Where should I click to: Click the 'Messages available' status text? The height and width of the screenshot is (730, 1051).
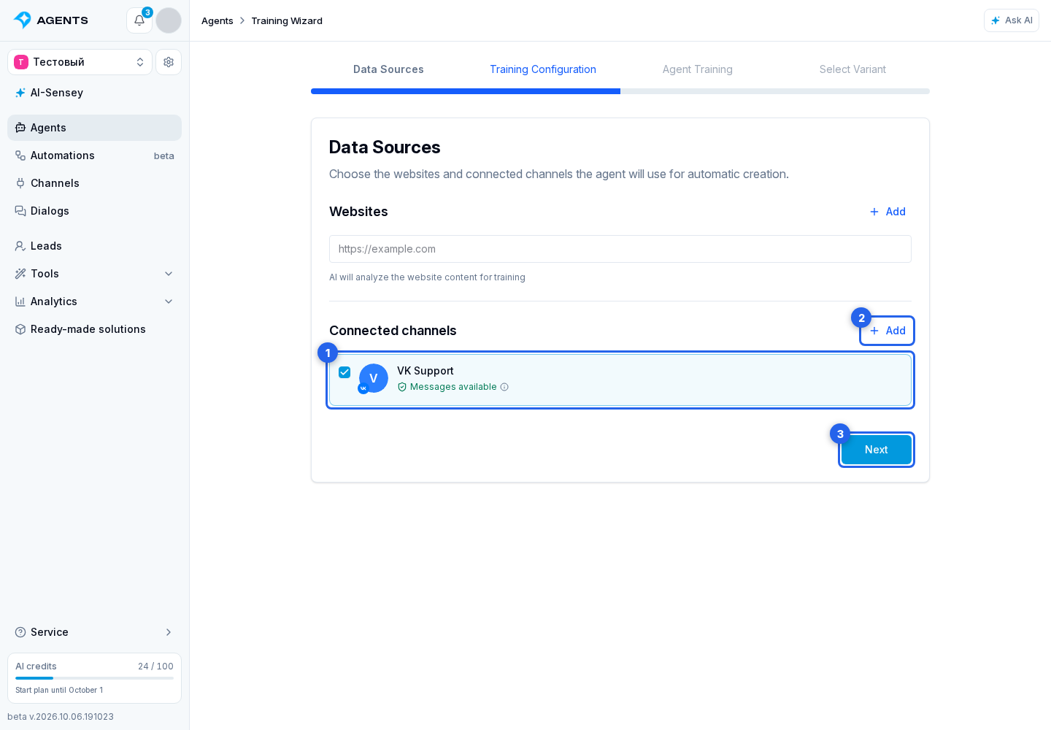[x=453, y=387]
